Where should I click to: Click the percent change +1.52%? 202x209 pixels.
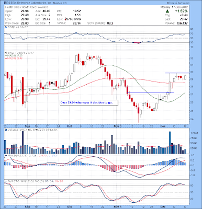[181, 11]
